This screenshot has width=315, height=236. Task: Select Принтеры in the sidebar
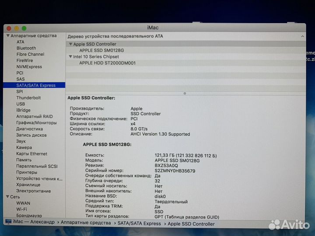pyautogui.click(x=27, y=172)
